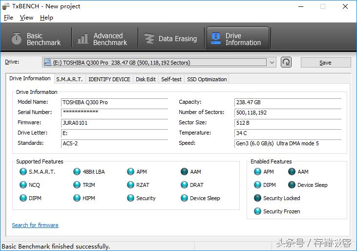Click the Model Name field
357x251 pixels.
pyautogui.click(x=114, y=102)
